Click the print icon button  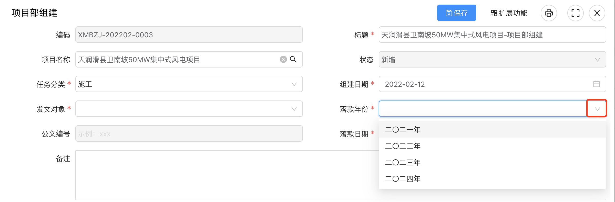coord(549,13)
